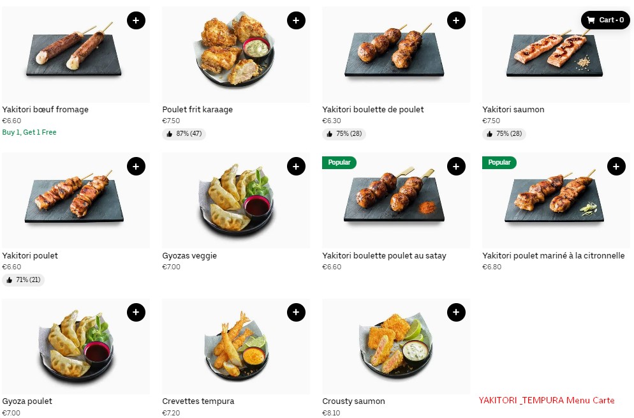Open the Poulet frit karaage photo
The image size is (634, 418).
tap(236, 54)
